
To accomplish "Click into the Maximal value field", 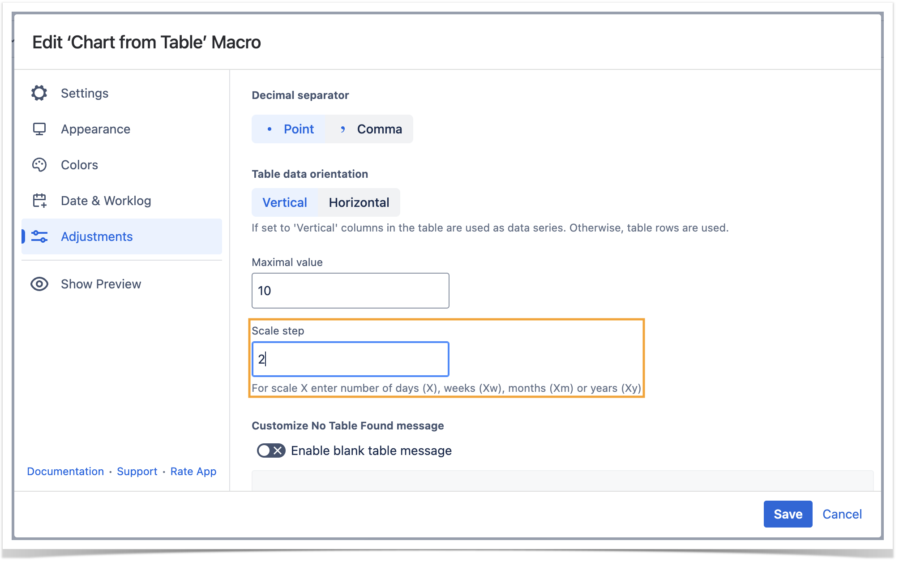I will point(350,291).
